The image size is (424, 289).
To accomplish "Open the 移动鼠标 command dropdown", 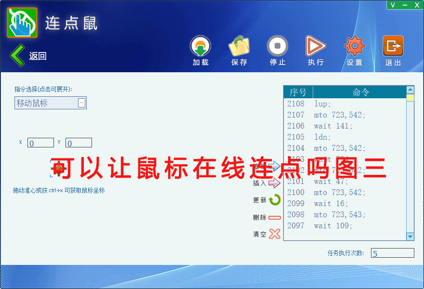I will coord(50,103).
